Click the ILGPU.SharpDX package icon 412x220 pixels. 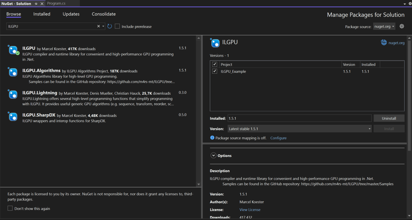[x=13, y=117]
